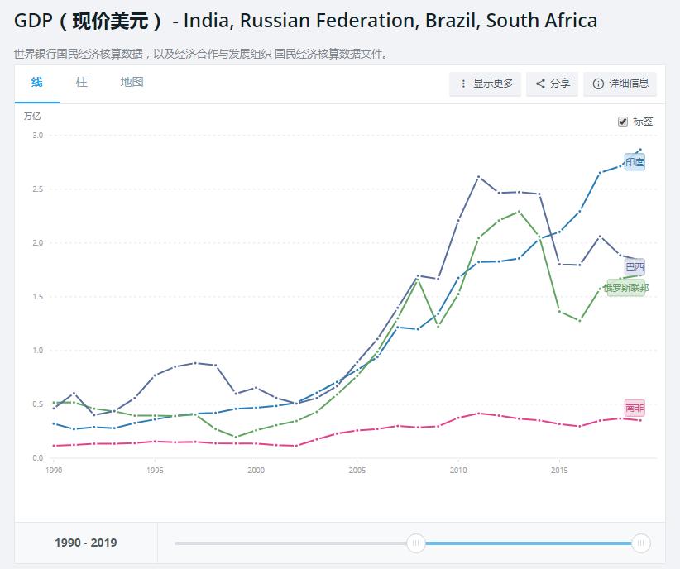Open 详细信息 details
680x569 pixels.
tap(620, 84)
